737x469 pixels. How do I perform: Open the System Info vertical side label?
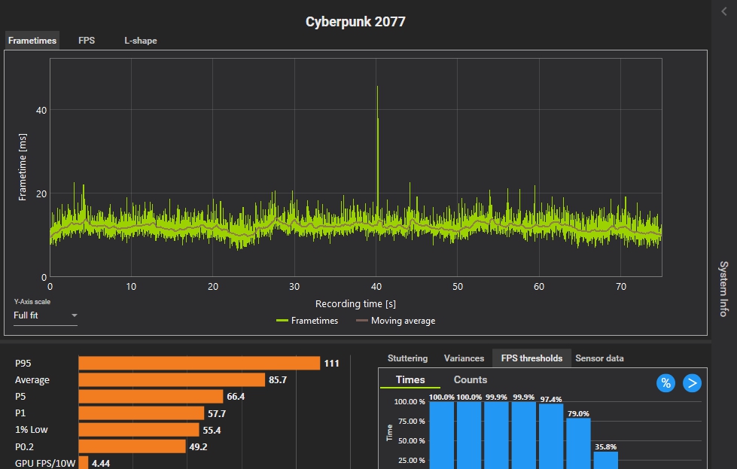pyautogui.click(x=723, y=288)
